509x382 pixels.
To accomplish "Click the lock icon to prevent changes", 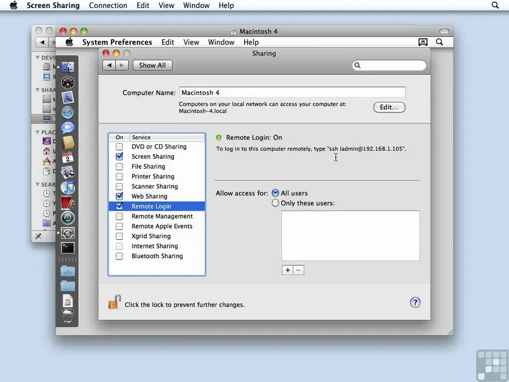I will (115, 302).
